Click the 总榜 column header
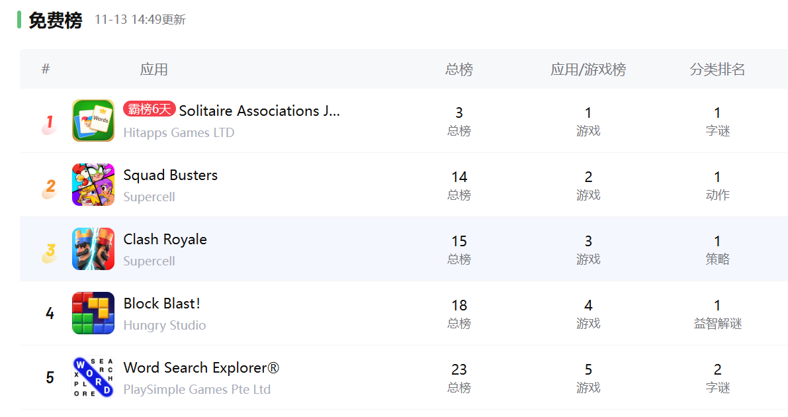The width and height of the screenshot is (788, 417). point(459,69)
